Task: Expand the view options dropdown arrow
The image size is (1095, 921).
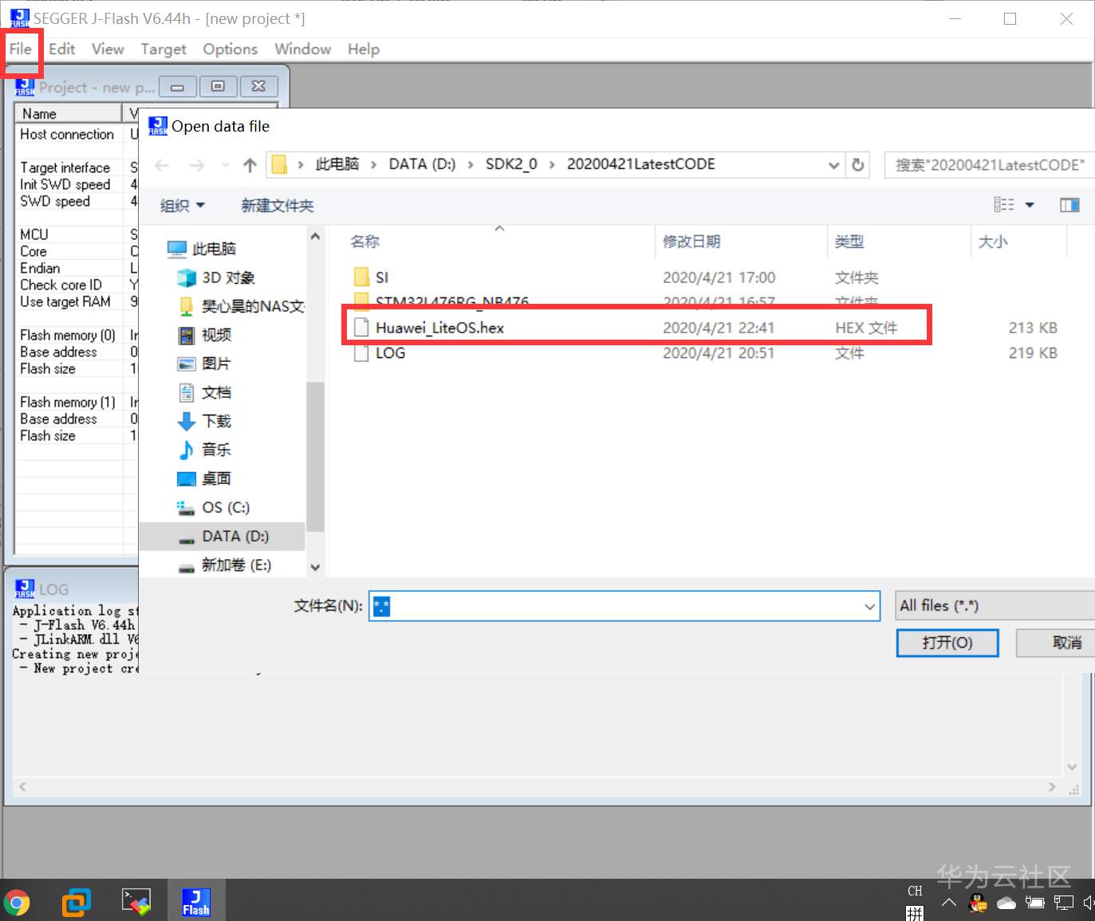Action: 1030,205
